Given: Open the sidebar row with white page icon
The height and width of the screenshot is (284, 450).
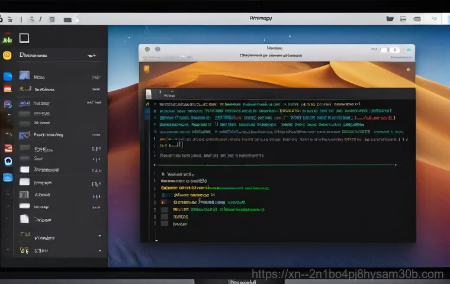Looking at the screenshot, I should (x=60, y=220).
